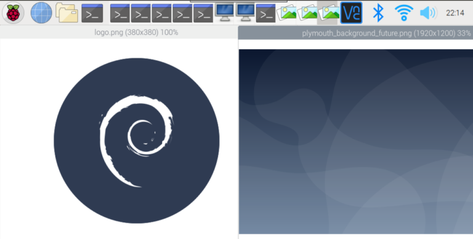Open the VNC Server tray icon
The image size is (473, 239).
coord(351,13)
